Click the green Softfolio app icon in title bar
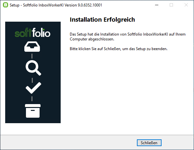Image resolution: width=194 pixels, height=150 pixels. coord(6,5)
